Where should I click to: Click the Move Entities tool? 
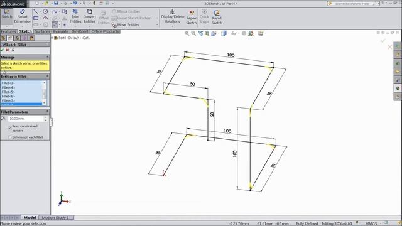tap(126, 25)
